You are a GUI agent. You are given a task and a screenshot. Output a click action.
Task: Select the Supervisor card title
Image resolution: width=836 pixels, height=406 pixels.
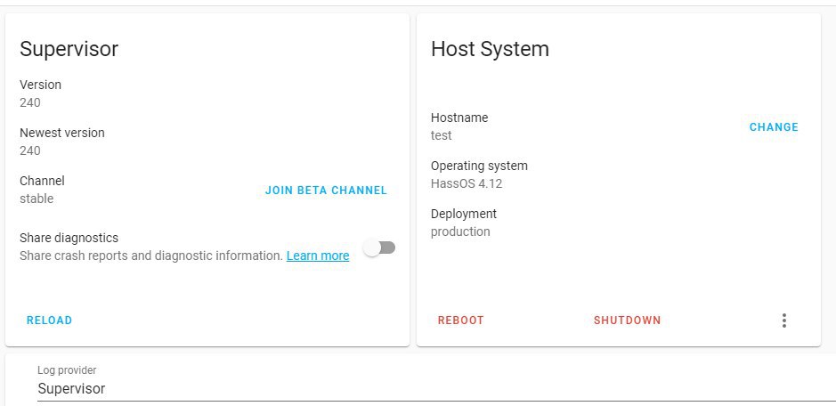pyautogui.click(x=69, y=49)
